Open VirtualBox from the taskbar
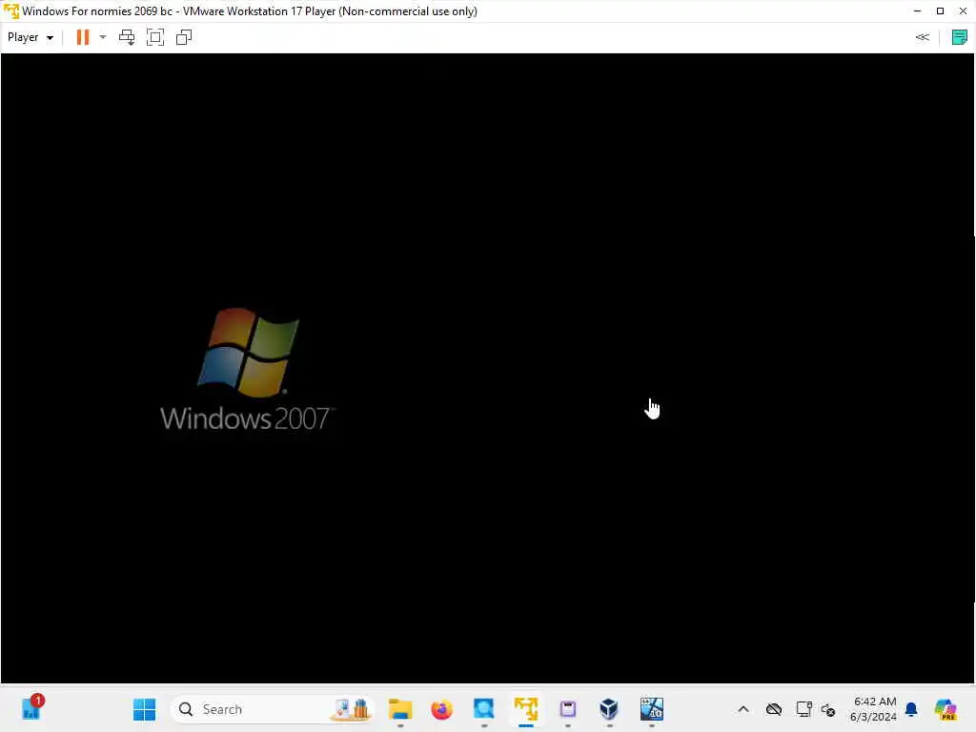Image resolution: width=976 pixels, height=732 pixels. 609,709
